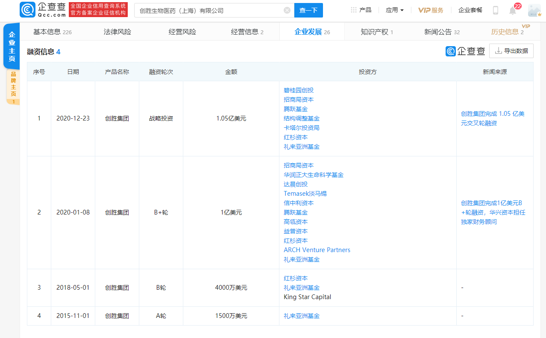546x338 pixels.
Task: Switch to the 新闻公告 tab
Action: pyautogui.click(x=442, y=32)
